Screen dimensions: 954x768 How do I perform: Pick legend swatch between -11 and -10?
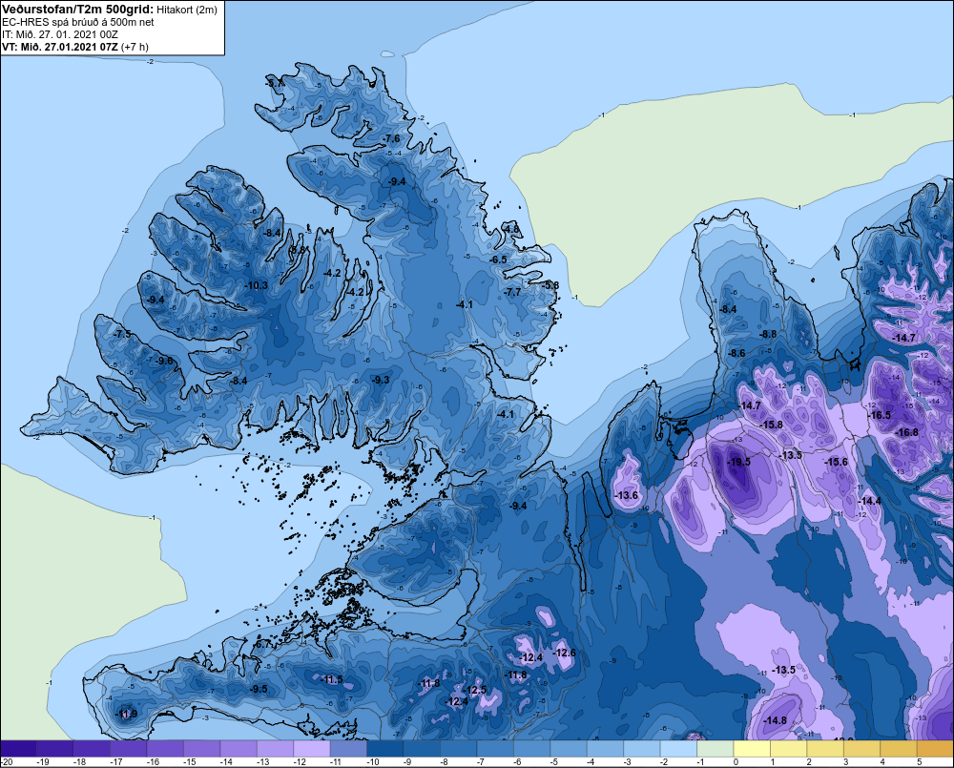pyautogui.click(x=348, y=749)
